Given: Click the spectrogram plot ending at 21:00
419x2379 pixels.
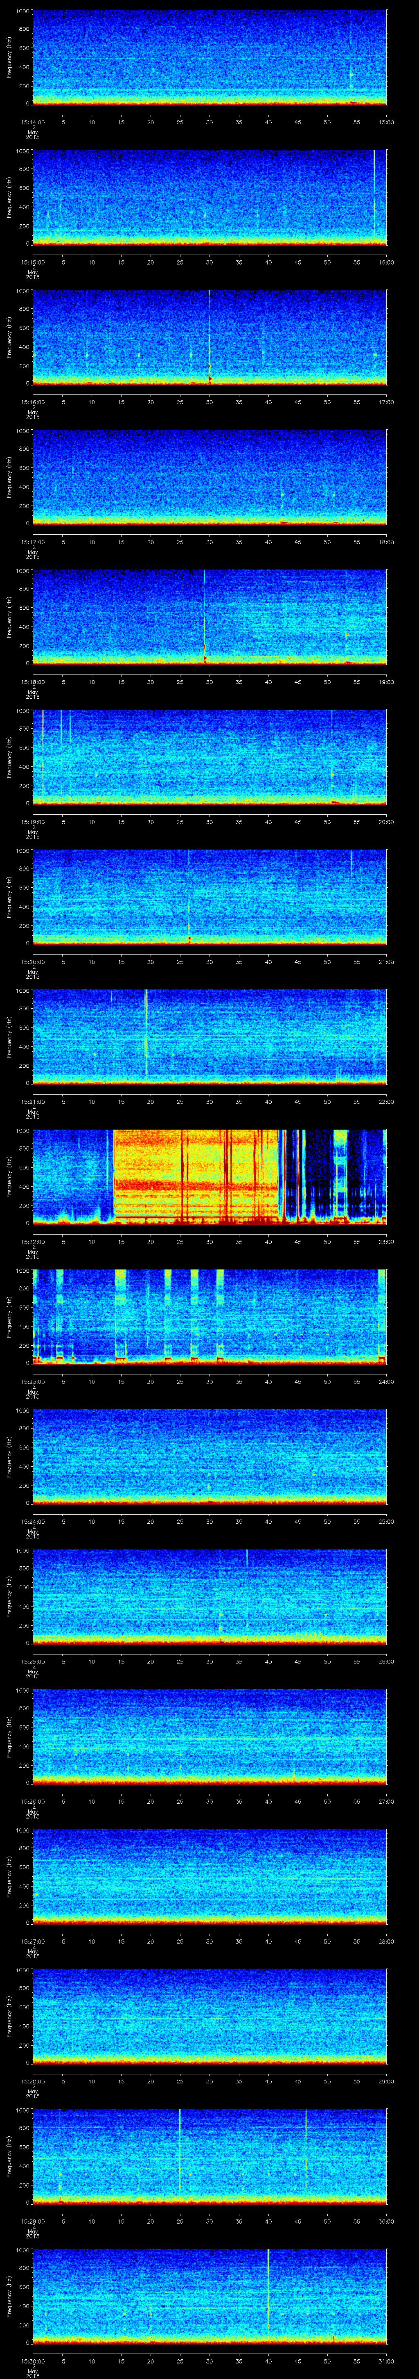Looking at the screenshot, I should (210, 897).
